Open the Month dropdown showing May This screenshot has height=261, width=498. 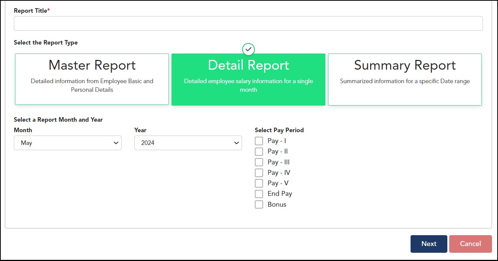coord(68,143)
